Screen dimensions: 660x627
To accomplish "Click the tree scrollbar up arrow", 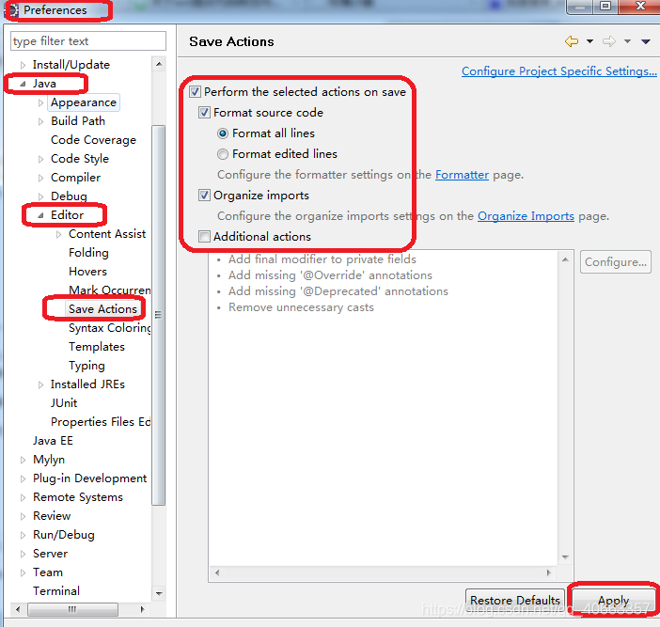I will 159,64.
